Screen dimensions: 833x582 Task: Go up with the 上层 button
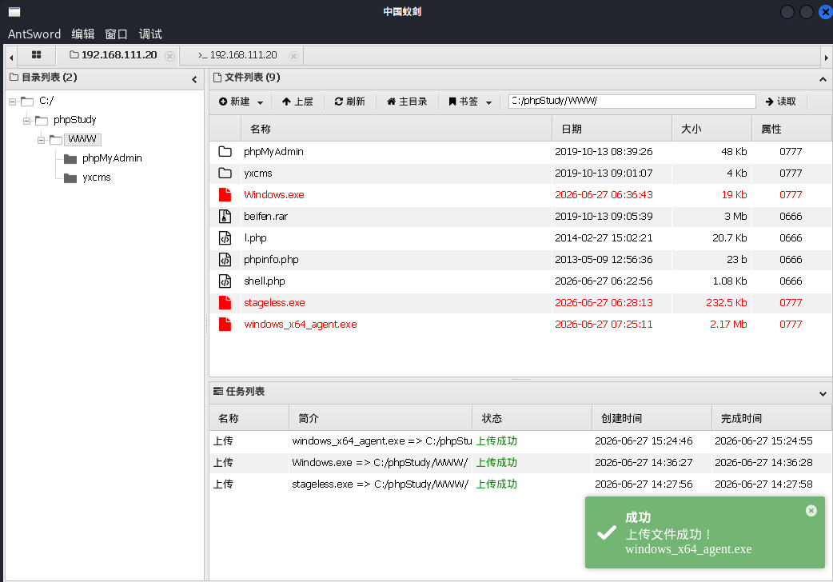pos(297,102)
